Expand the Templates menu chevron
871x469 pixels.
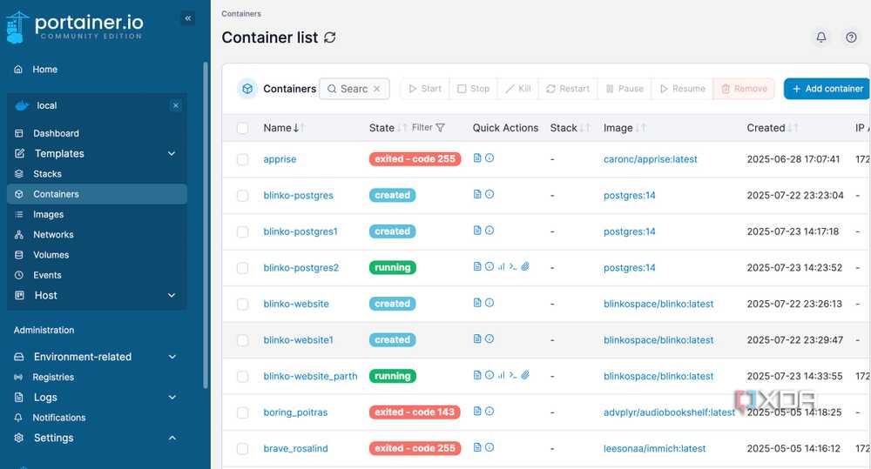[172, 154]
